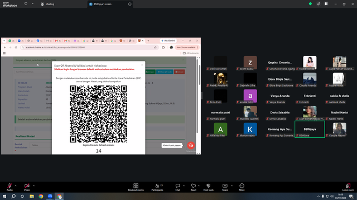Switch to the Meeting tab
The width and height of the screenshot is (357, 200).
tap(47, 4)
